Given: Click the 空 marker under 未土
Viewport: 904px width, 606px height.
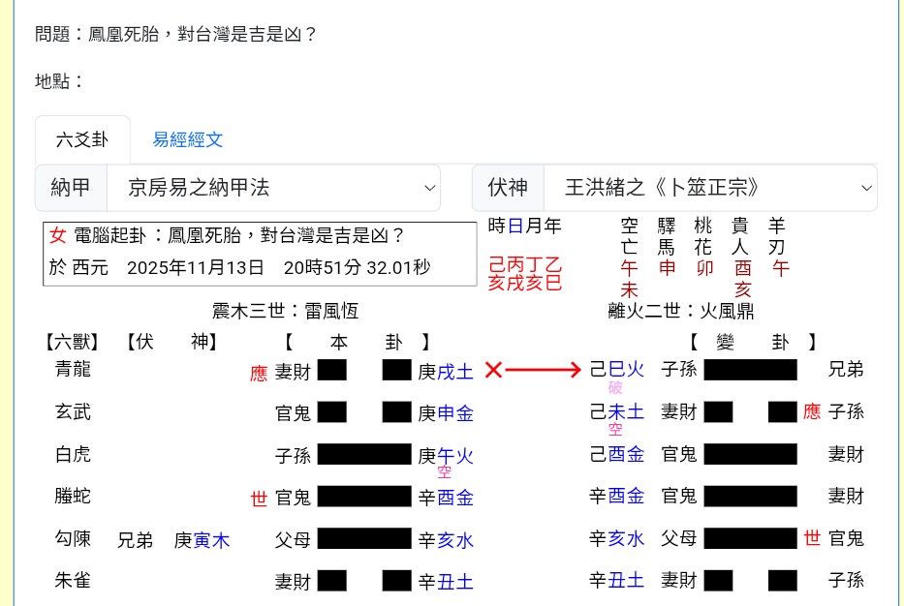Looking at the screenshot, I should click(614, 428).
